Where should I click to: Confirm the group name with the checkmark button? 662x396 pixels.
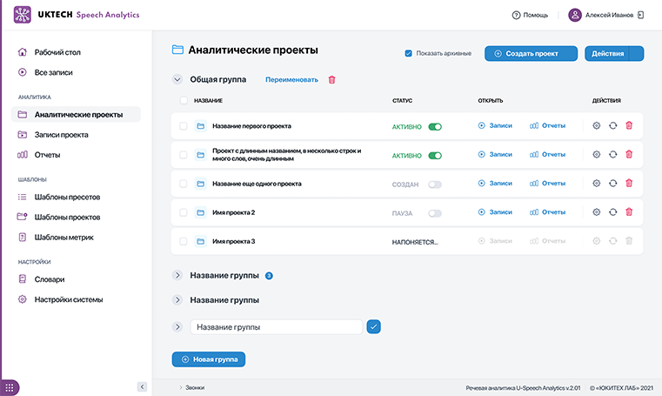click(x=374, y=326)
